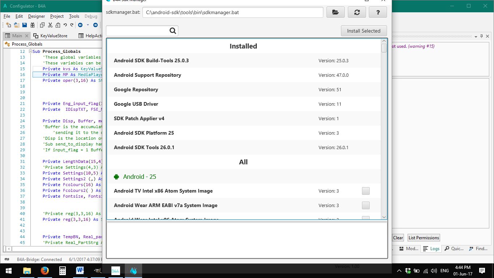
Task: Click the undo arrow in B4A toolbar
Action: coord(65,25)
